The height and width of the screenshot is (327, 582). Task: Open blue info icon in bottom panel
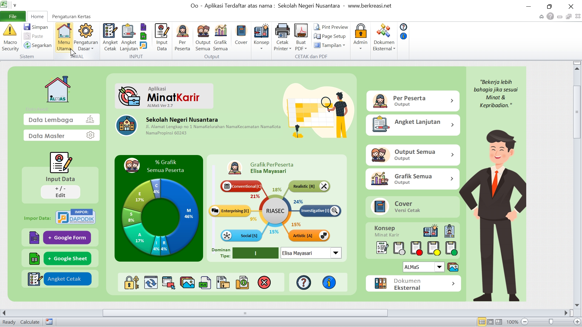pos(329,282)
